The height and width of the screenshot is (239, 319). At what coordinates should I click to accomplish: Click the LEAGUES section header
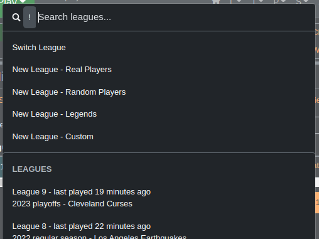(x=32, y=169)
